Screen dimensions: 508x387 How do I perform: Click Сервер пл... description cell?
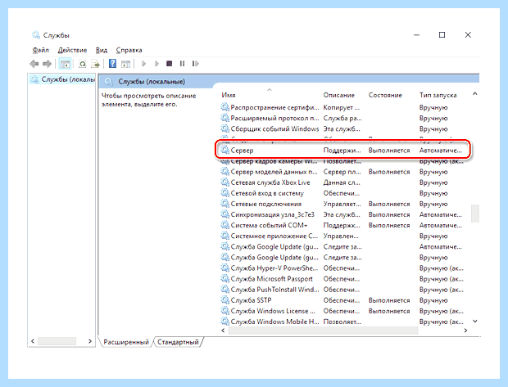pyautogui.click(x=342, y=172)
